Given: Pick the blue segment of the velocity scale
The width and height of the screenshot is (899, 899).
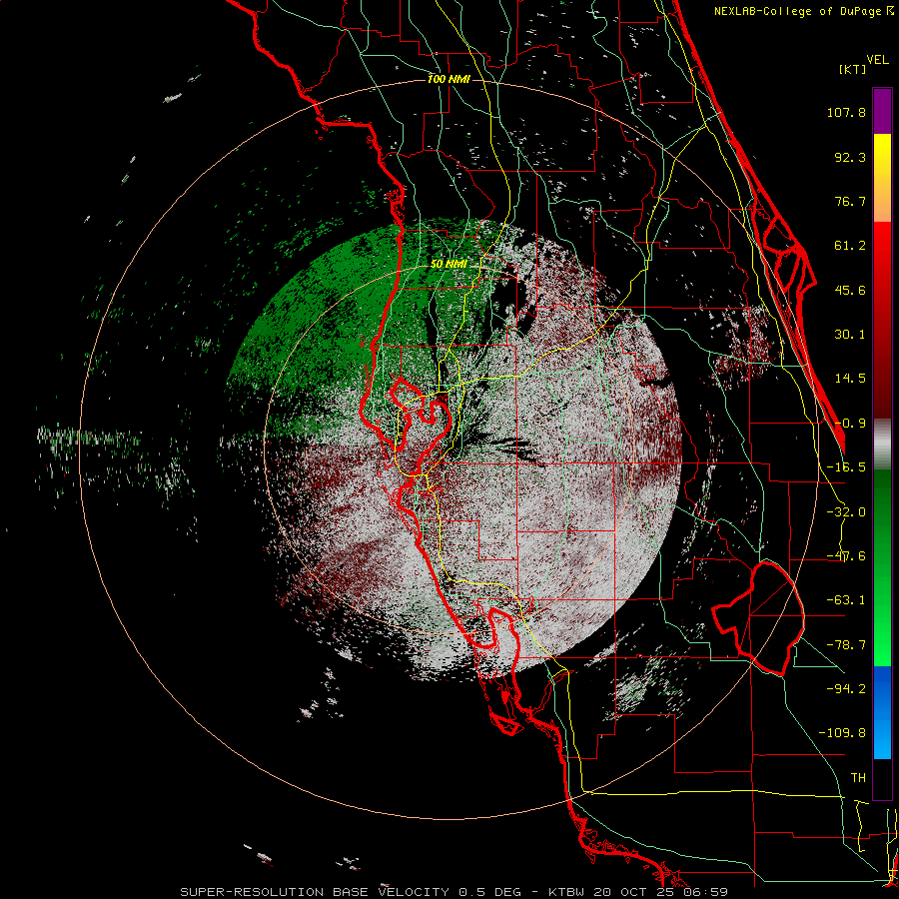Looking at the screenshot, I should [x=882, y=712].
